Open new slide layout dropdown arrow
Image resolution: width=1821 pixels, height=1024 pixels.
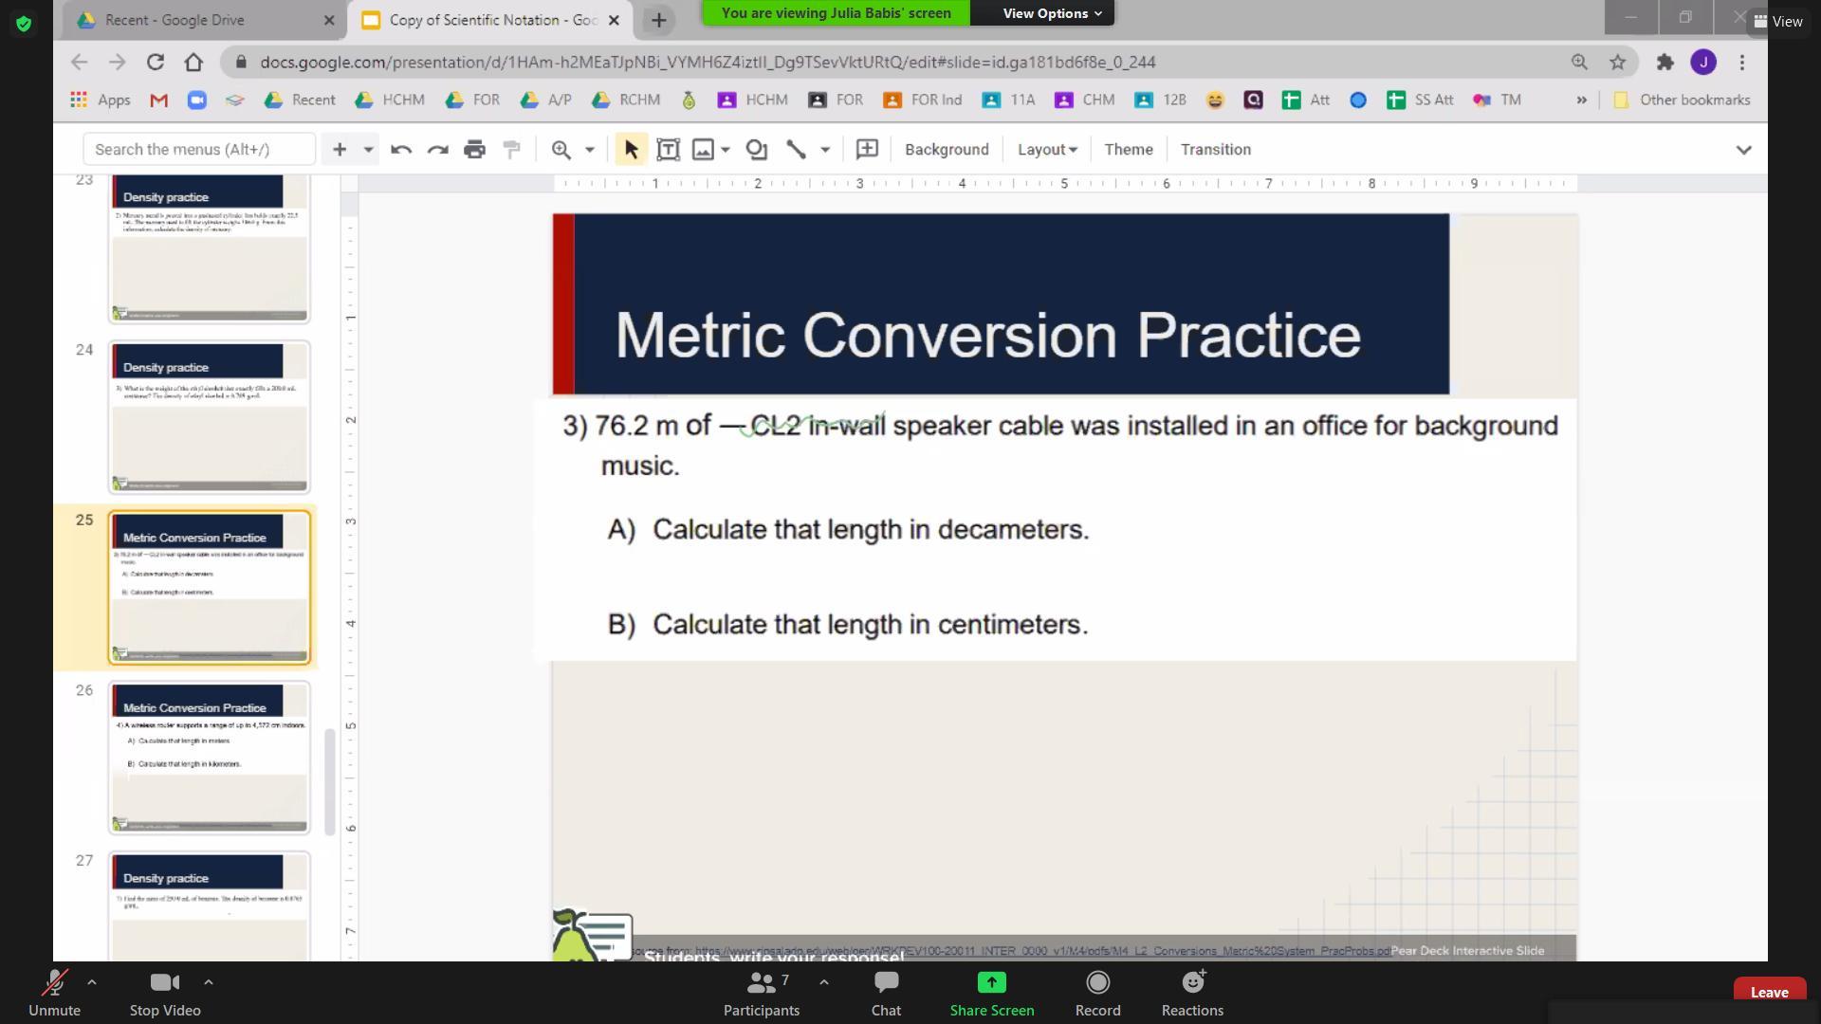368,150
